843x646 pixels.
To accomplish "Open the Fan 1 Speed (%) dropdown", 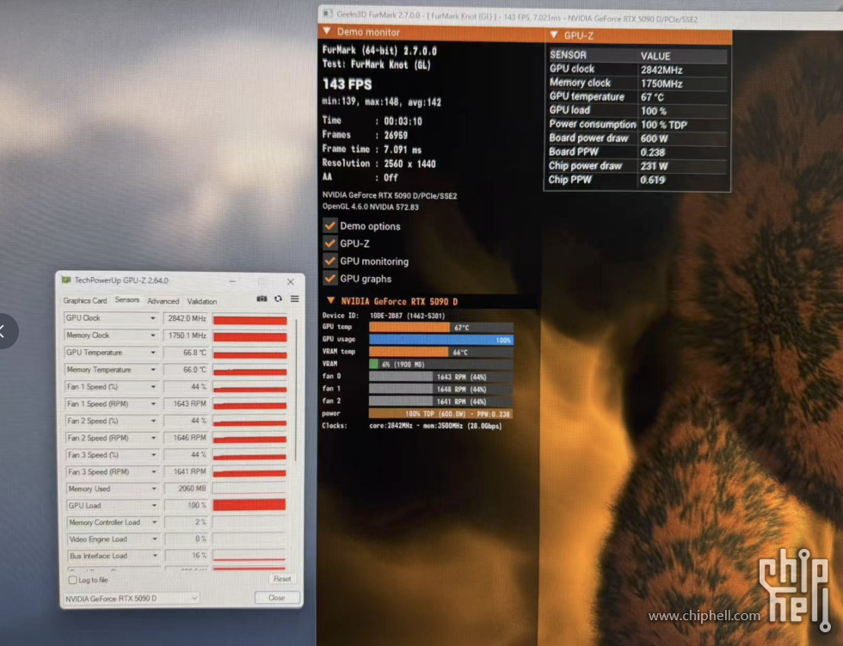I will tap(153, 387).
